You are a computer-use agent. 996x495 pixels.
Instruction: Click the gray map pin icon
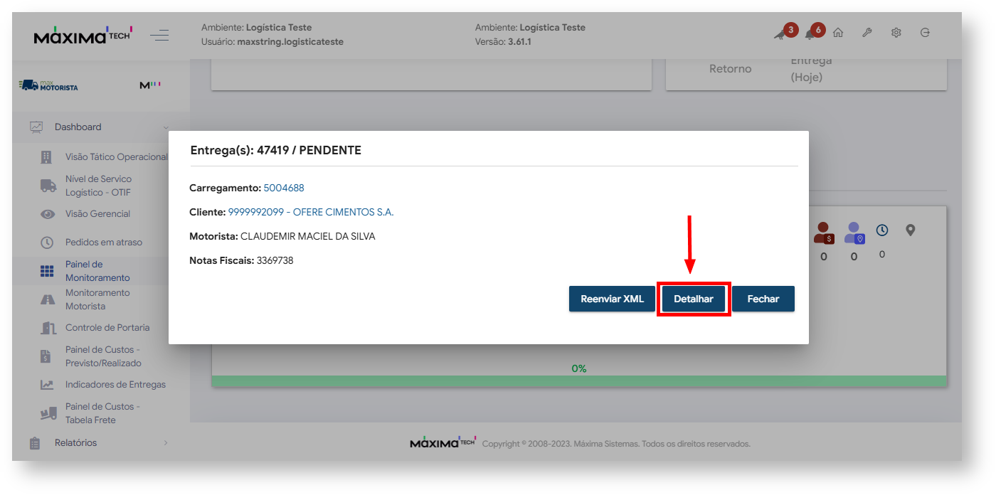(x=911, y=230)
